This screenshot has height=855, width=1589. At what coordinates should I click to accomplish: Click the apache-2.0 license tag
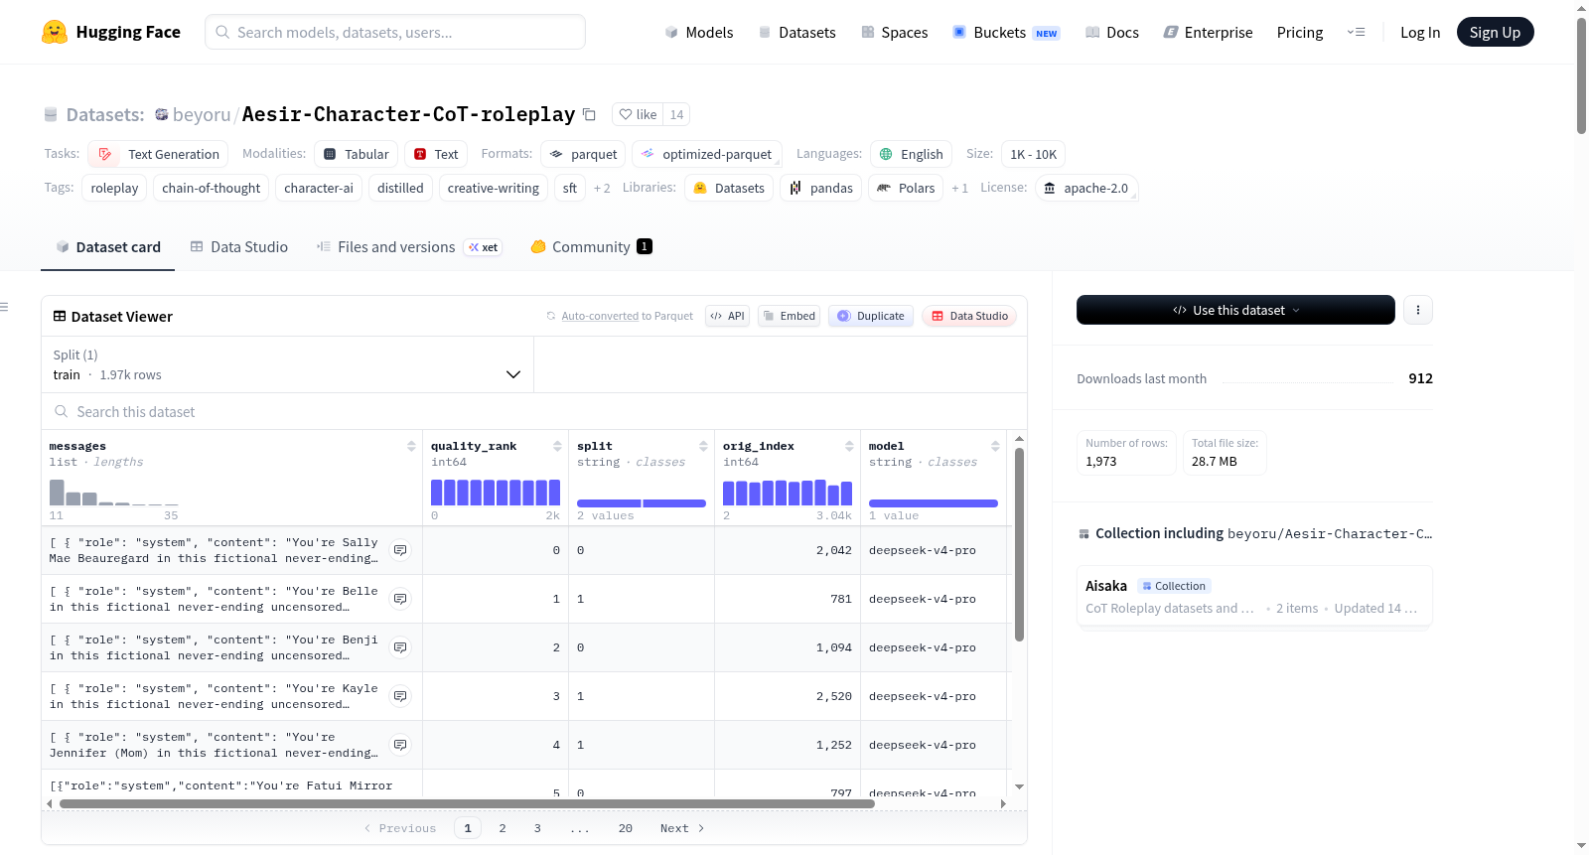(1085, 188)
